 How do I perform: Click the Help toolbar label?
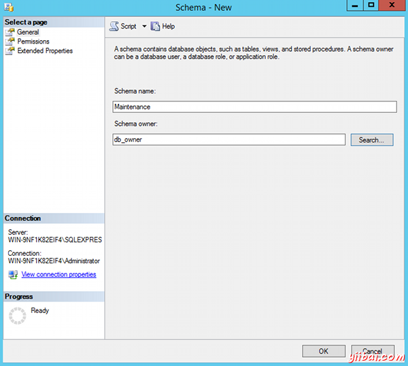pos(169,27)
